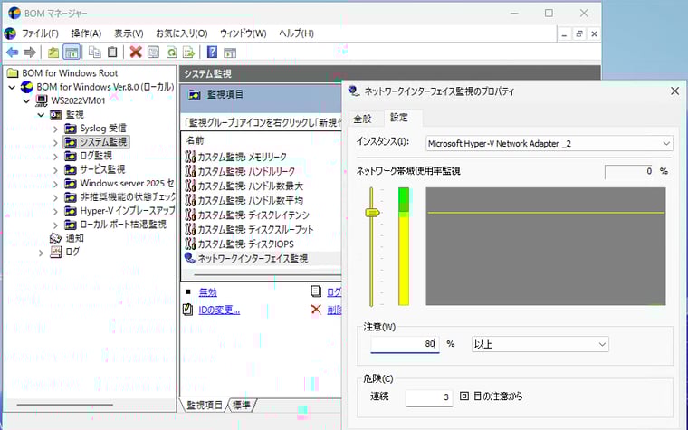The height and width of the screenshot is (430, 688).
Task: Toggle the console tree pane icon
Action: (72, 53)
